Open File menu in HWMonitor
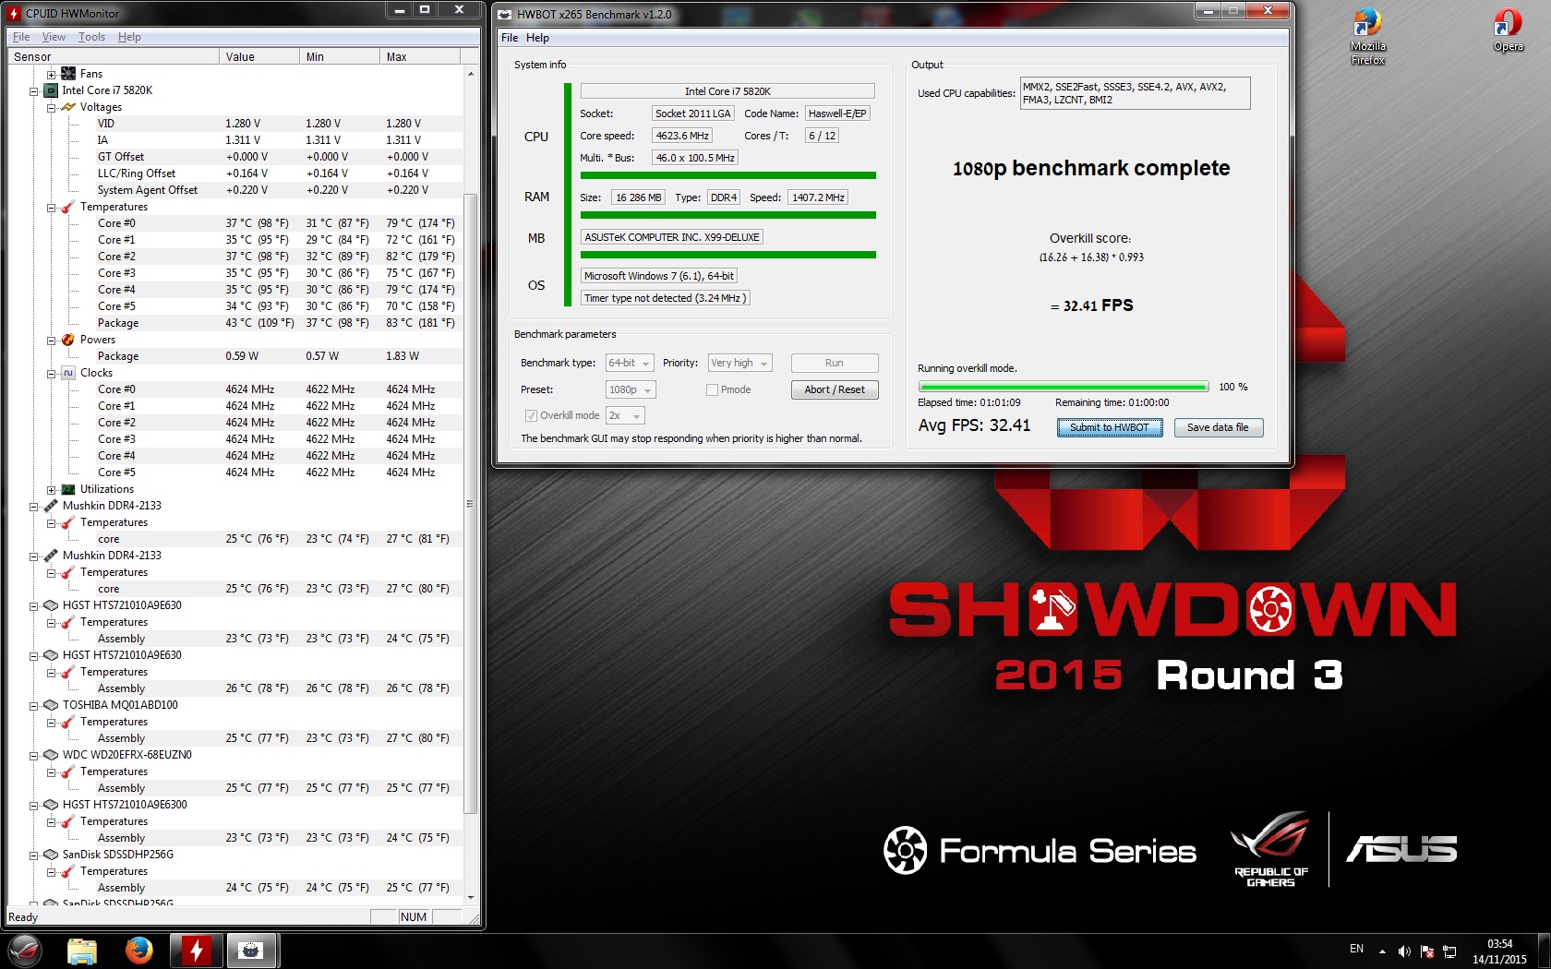Image resolution: width=1551 pixels, height=969 pixels. click(x=21, y=37)
